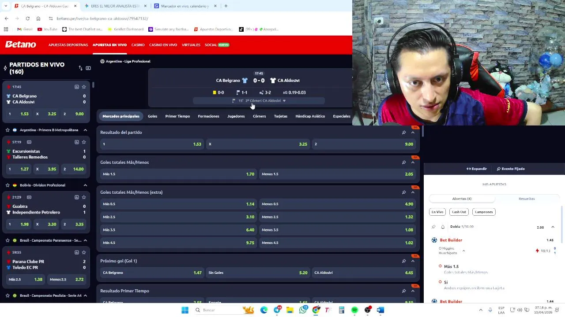The image size is (565, 317).
Task: Open WhatsApp from taskbar
Action: [303, 310]
